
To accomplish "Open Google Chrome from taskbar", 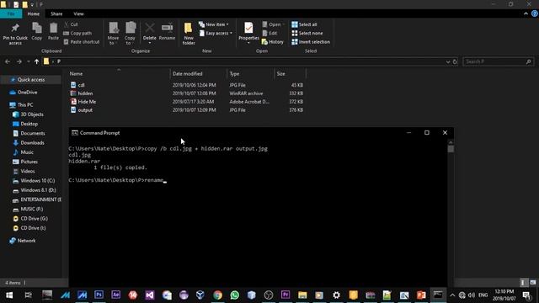I will coord(217,295).
